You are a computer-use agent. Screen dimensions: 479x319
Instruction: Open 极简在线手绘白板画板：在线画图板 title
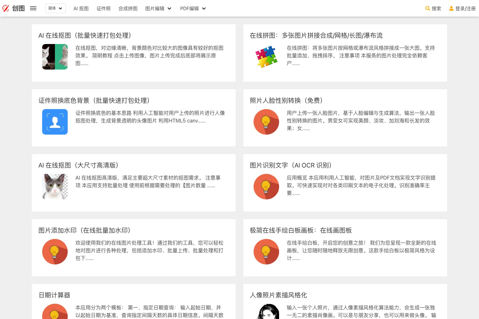click(301, 230)
